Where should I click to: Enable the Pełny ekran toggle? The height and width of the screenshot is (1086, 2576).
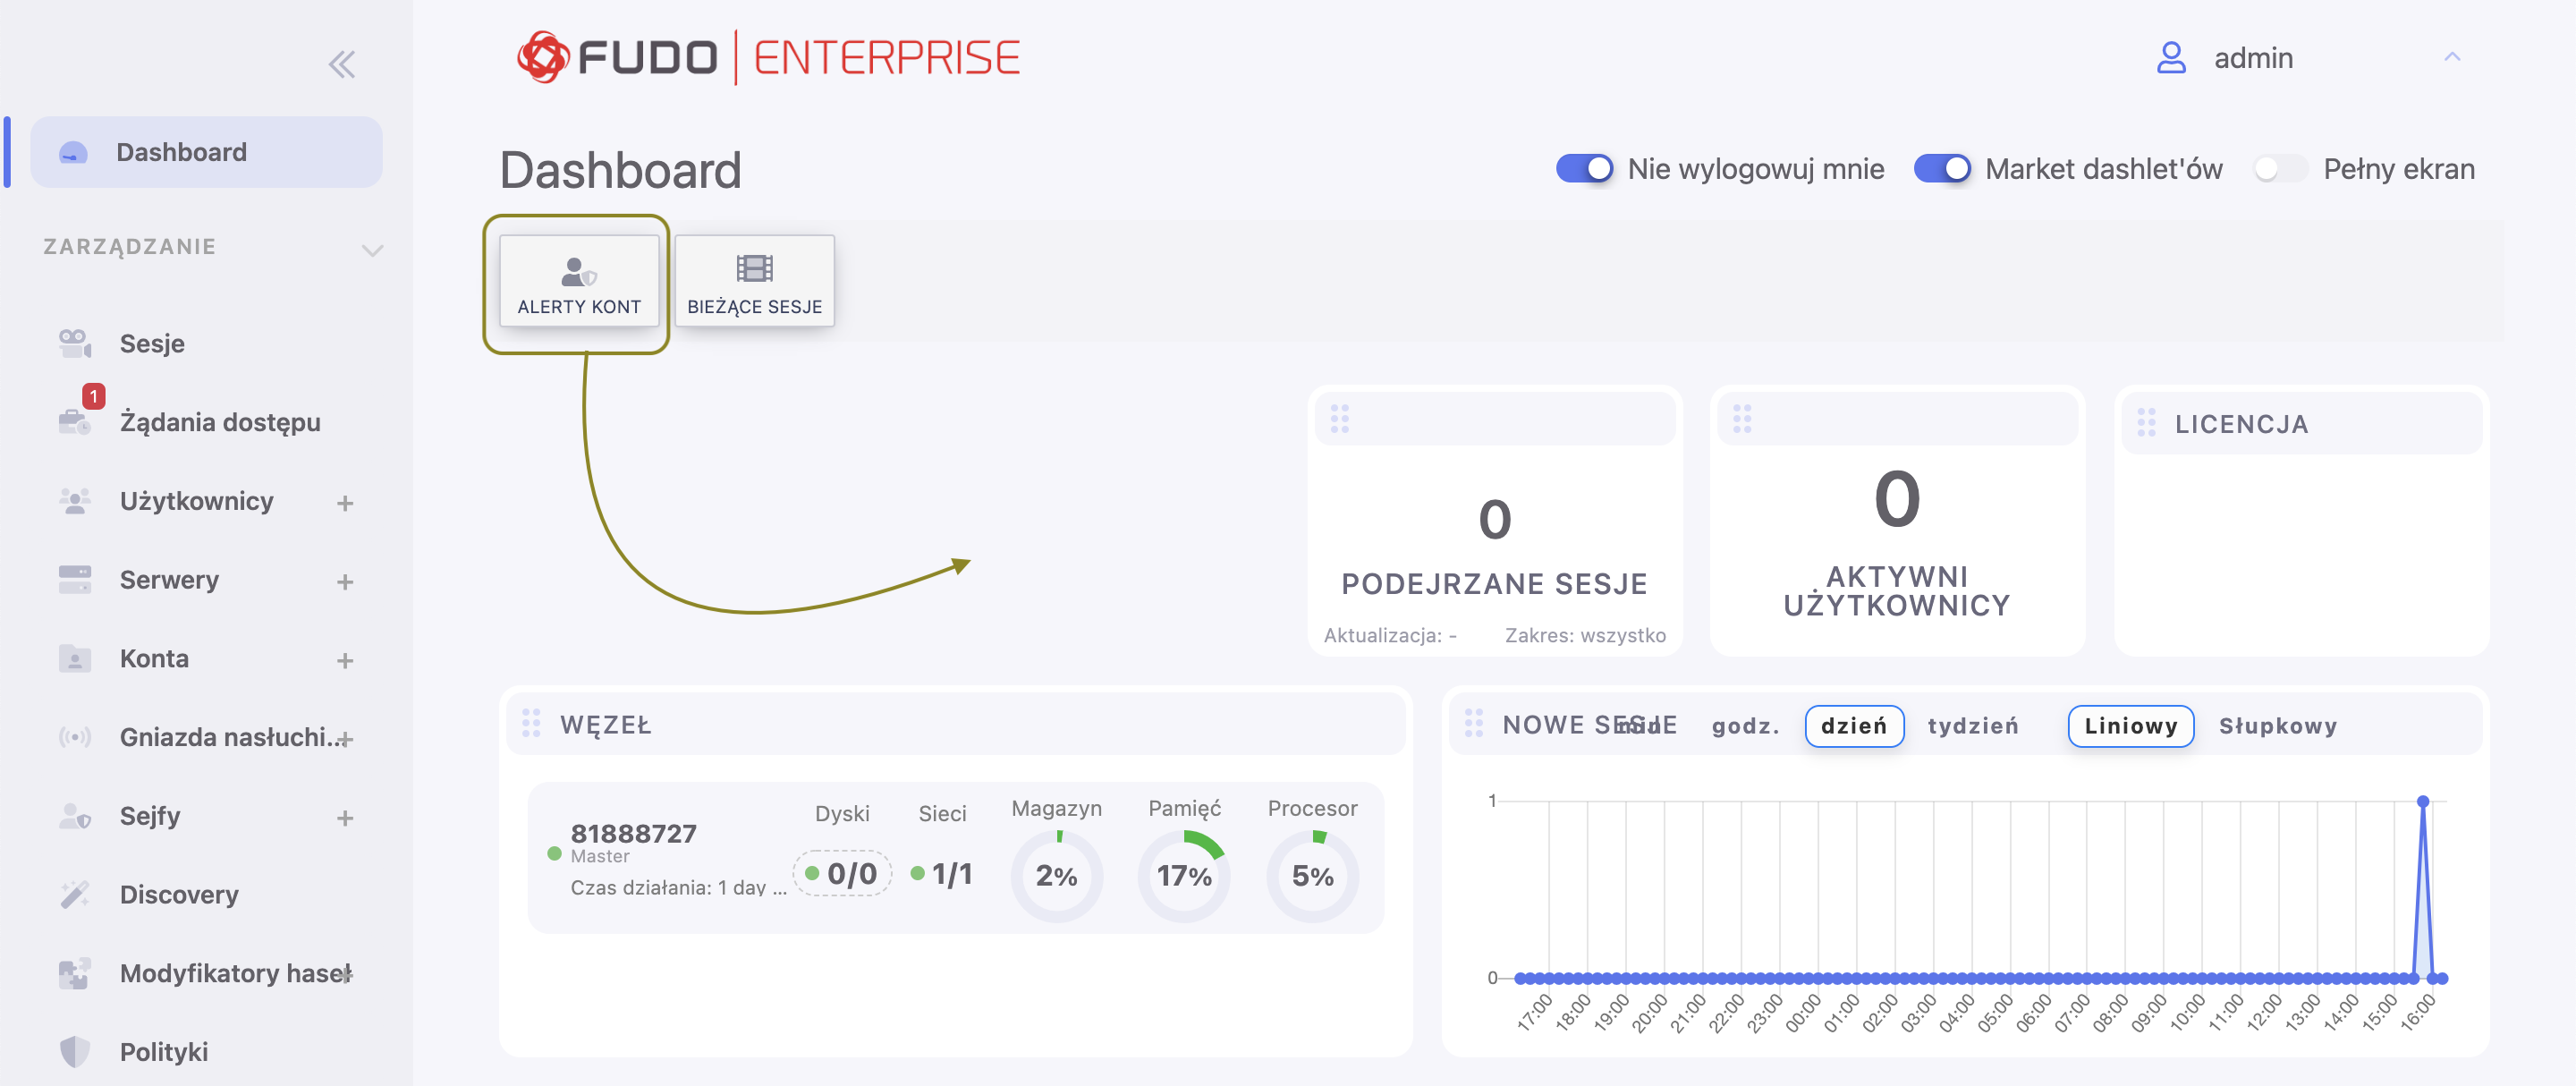point(2280,169)
